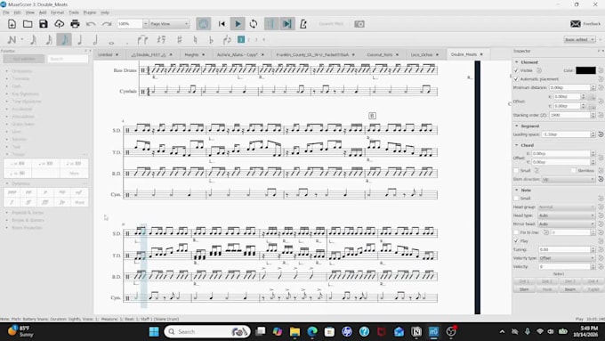605x341 pixels.
Task: Select the quarter note duration
Action: coord(80,39)
